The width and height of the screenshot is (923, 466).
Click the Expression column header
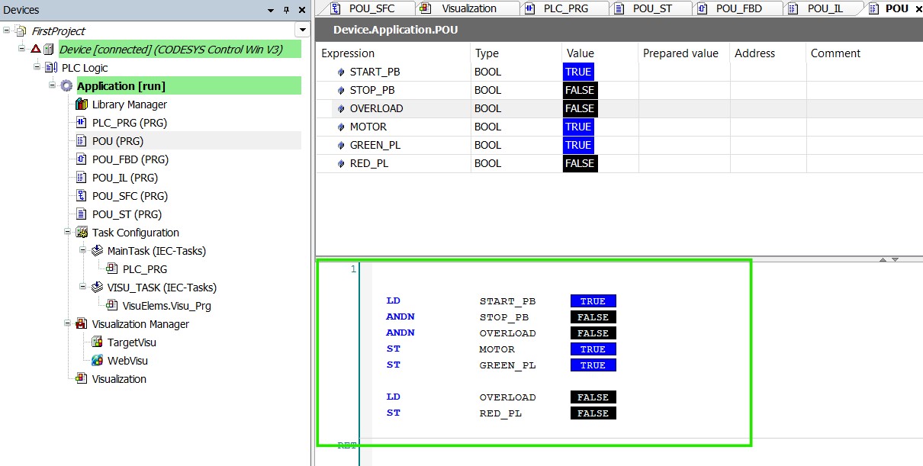[x=394, y=53]
